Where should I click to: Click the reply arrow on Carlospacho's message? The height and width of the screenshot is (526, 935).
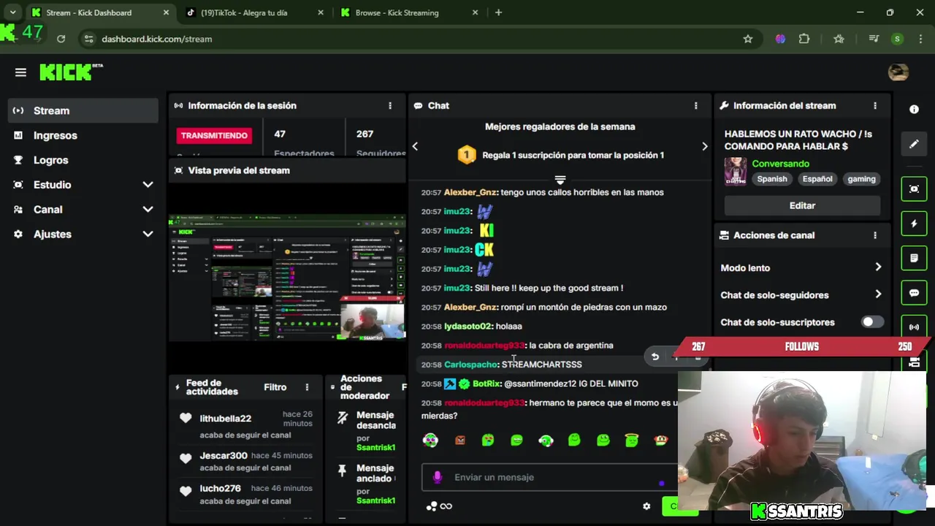[x=655, y=357]
